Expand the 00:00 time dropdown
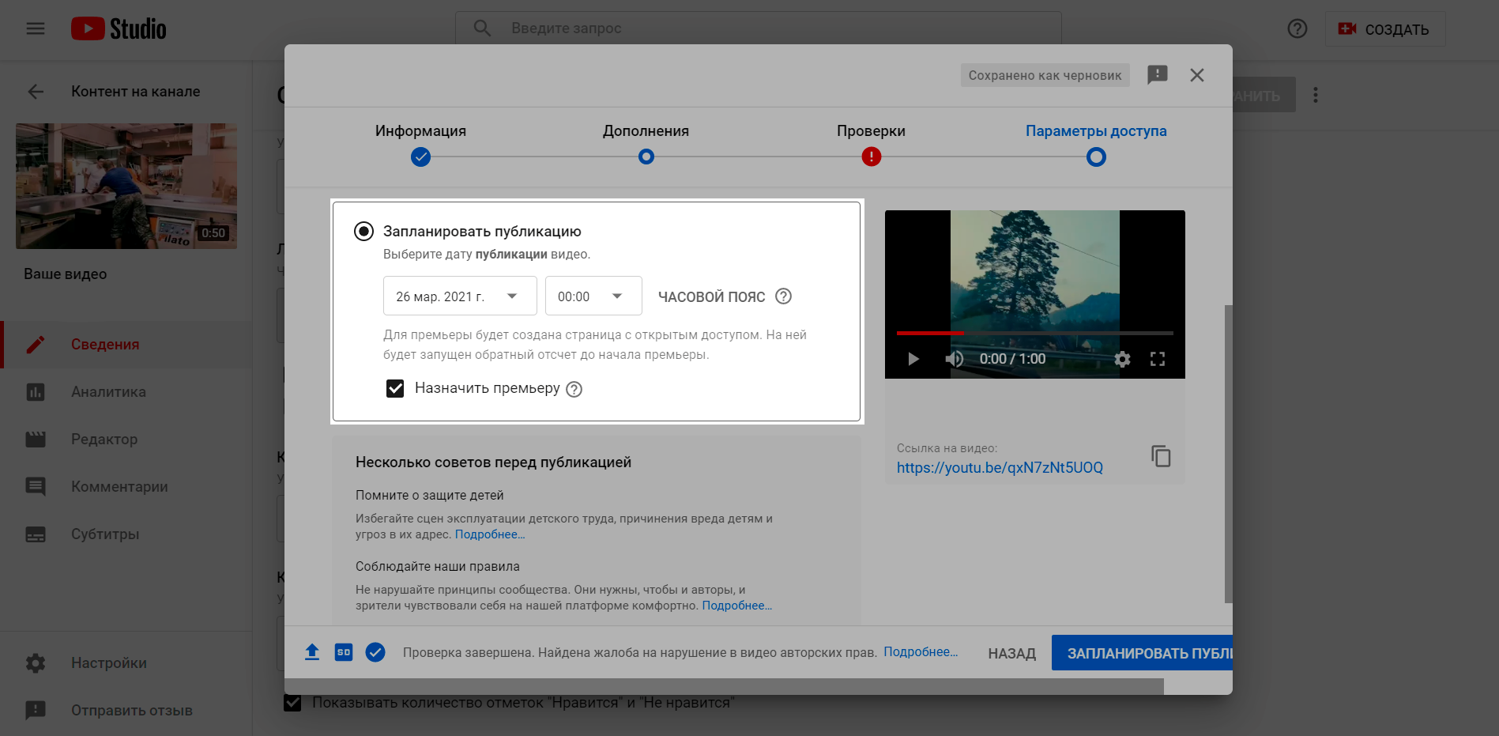The height and width of the screenshot is (736, 1499). 593,296
